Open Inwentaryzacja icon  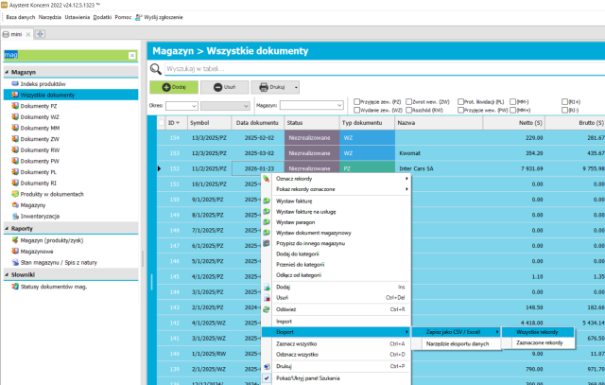[x=15, y=216]
